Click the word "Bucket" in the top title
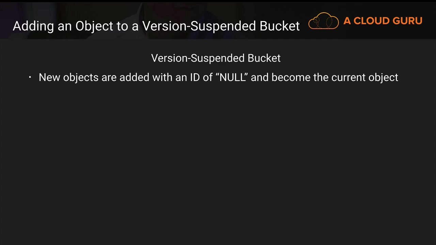Viewport: 436px width, 245px height. 280,26
